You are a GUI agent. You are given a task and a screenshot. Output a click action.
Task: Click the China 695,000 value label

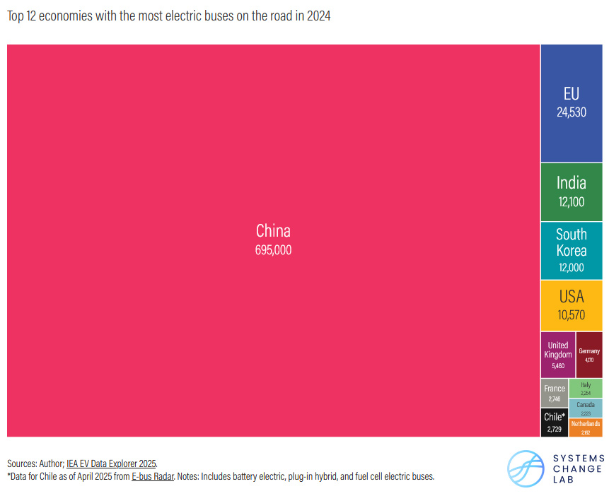click(273, 250)
